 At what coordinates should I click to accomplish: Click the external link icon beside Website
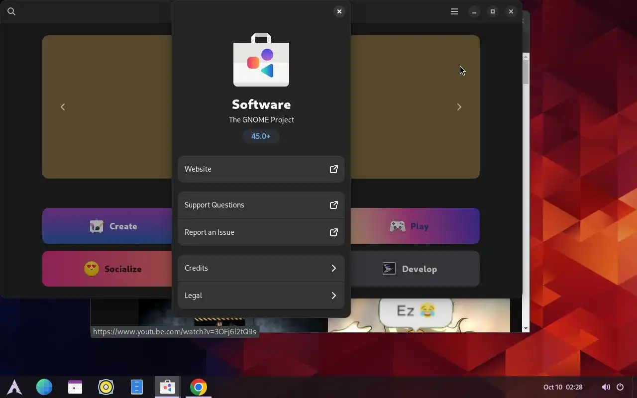pyautogui.click(x=334, y=169)
